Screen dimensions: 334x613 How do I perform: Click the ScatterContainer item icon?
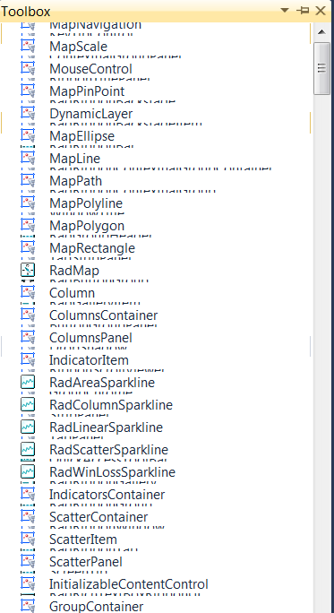click(x=28, y=516)
